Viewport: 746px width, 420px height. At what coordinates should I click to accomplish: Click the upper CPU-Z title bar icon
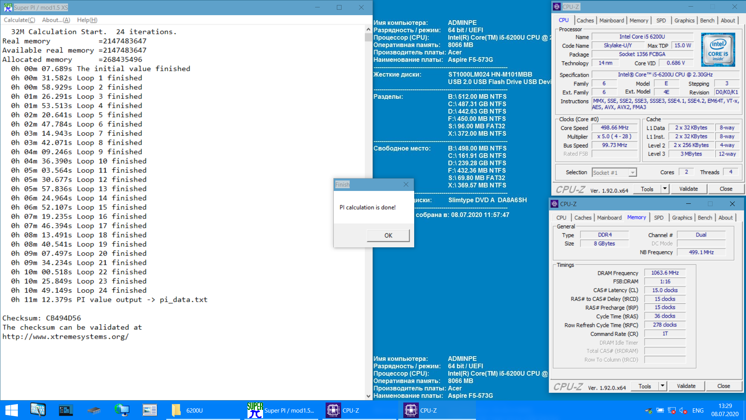coord(557,7)
